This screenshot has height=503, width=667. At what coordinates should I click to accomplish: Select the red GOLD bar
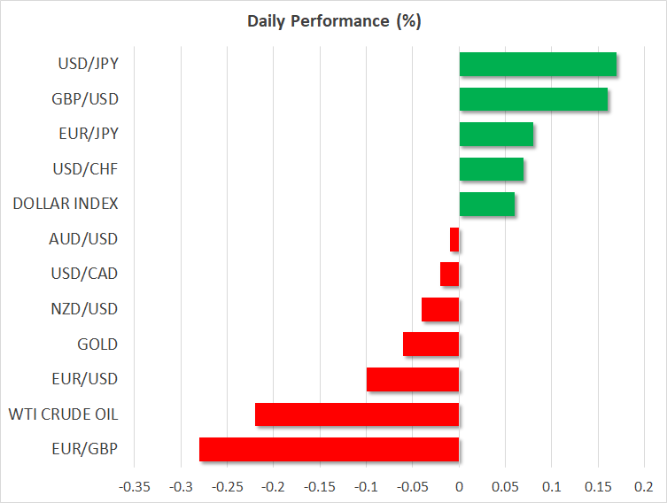click(431, 344)
